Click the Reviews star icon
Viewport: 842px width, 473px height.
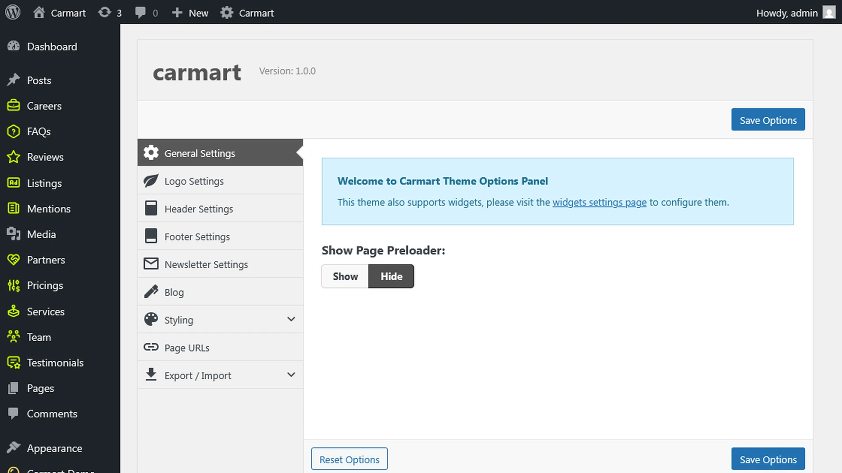click(14, 157)
